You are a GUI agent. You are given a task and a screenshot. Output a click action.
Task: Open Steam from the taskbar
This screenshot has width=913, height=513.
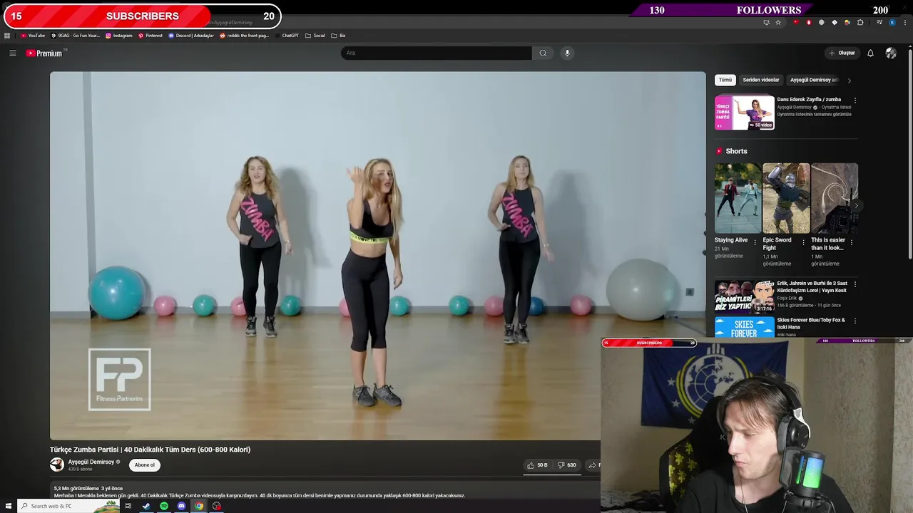[x=146, y=506]
